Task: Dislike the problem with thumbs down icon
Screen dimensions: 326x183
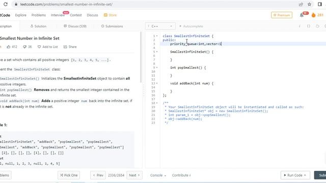Action: [x=25, y=47]
